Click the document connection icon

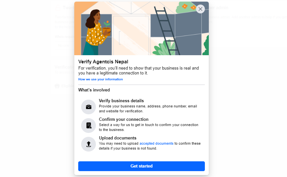click(89, 125)
